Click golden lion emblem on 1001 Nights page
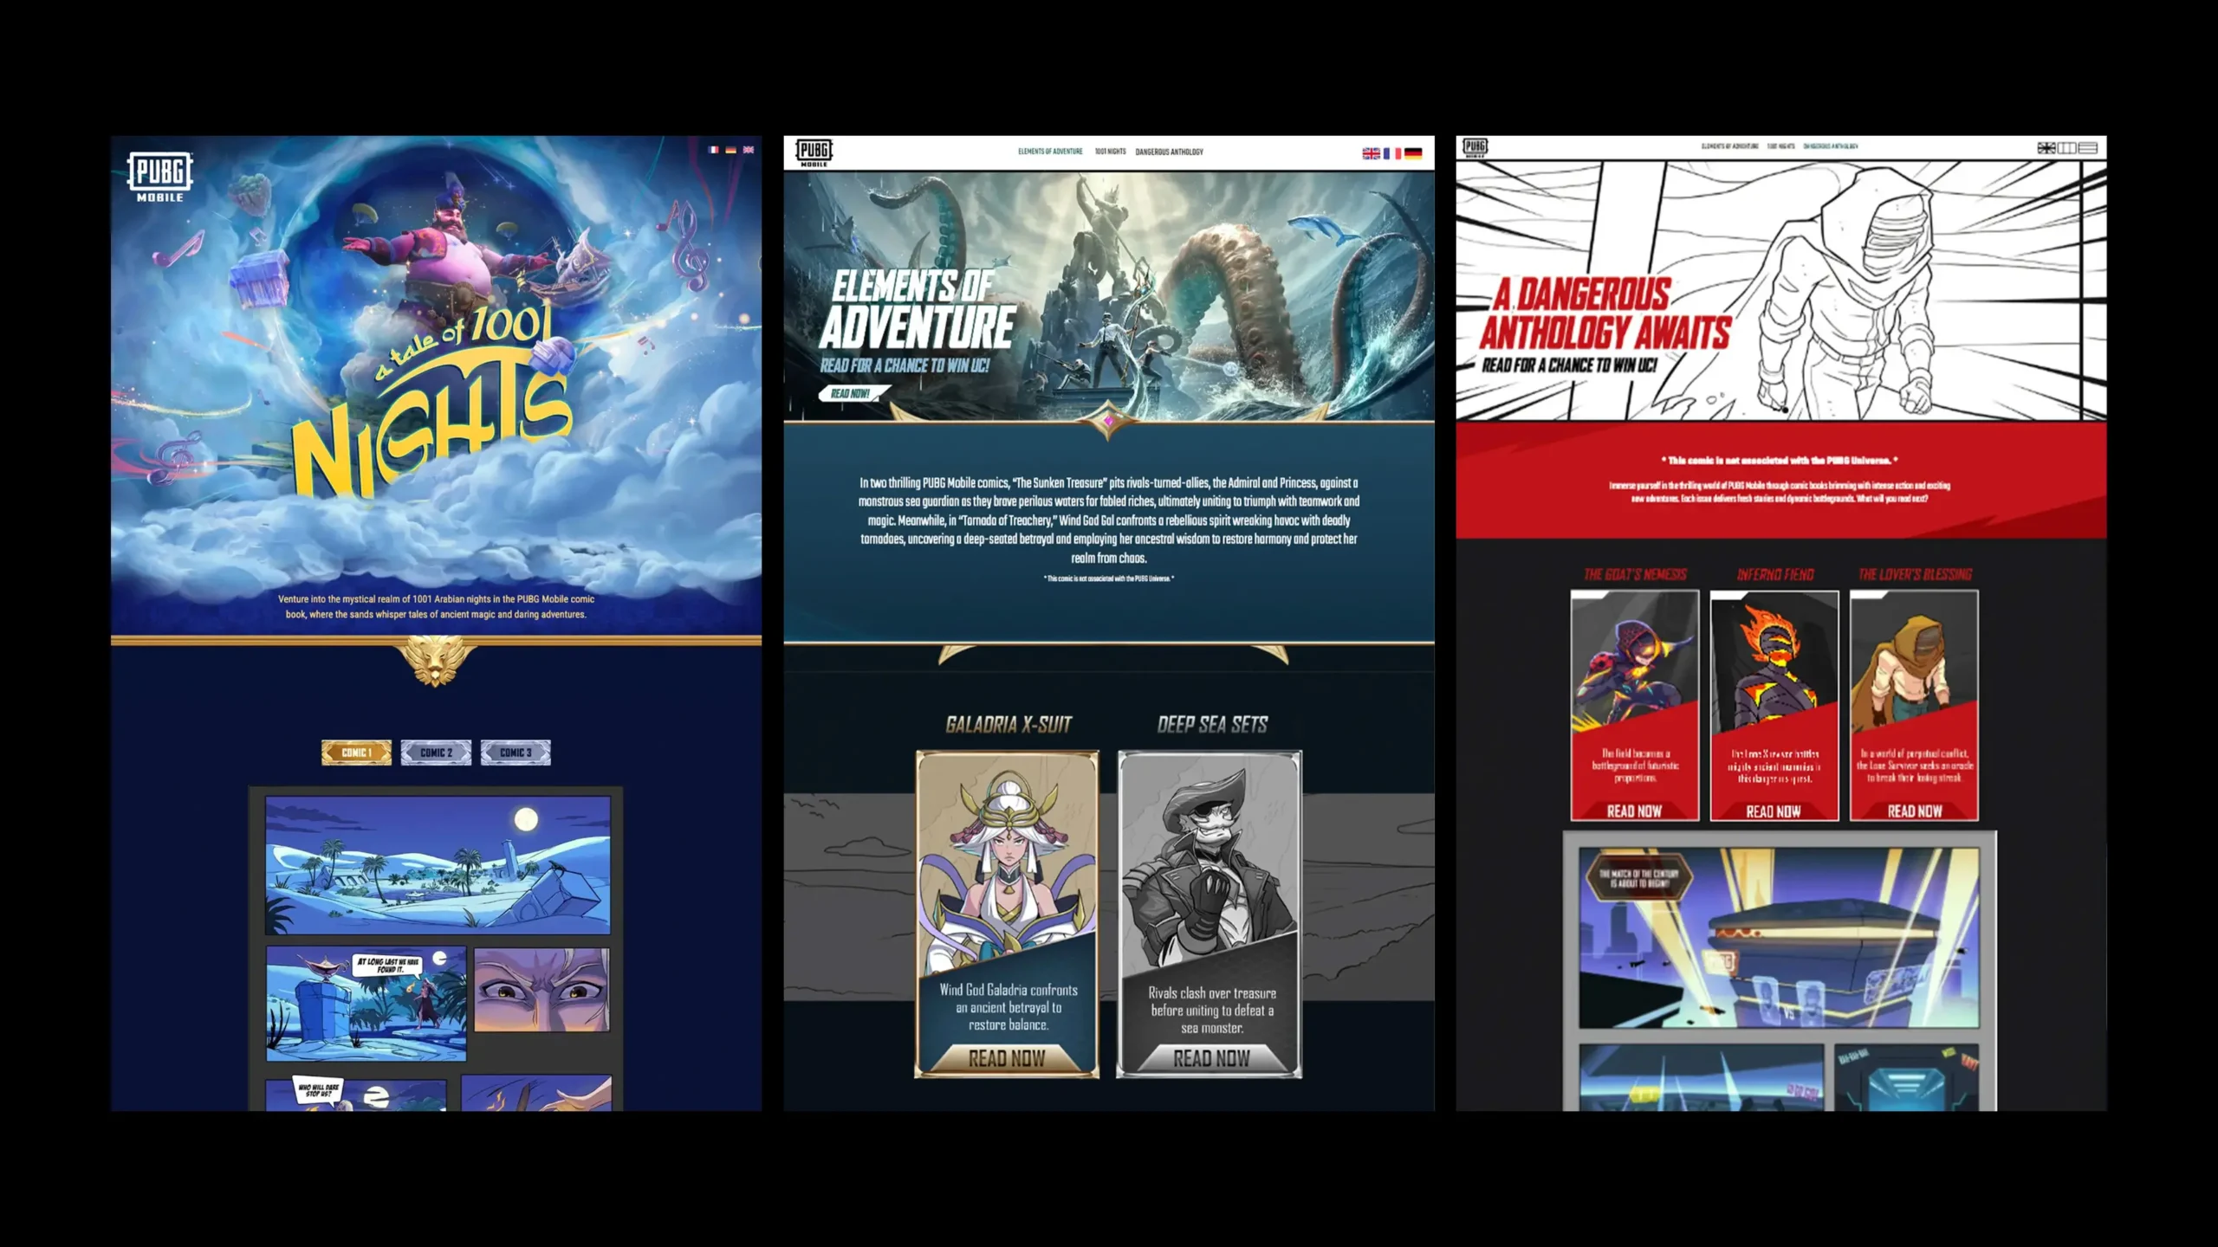Screen dimensions: 2218x1247 [435, 661]
